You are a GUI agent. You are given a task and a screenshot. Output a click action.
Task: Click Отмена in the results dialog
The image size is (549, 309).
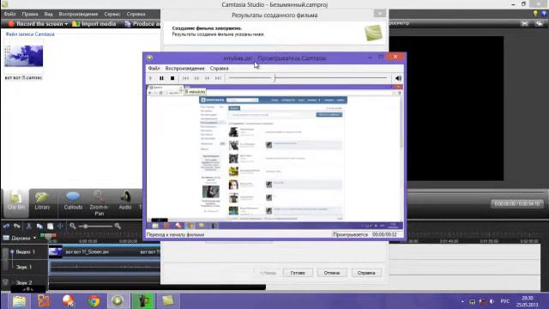coord(332,273)
